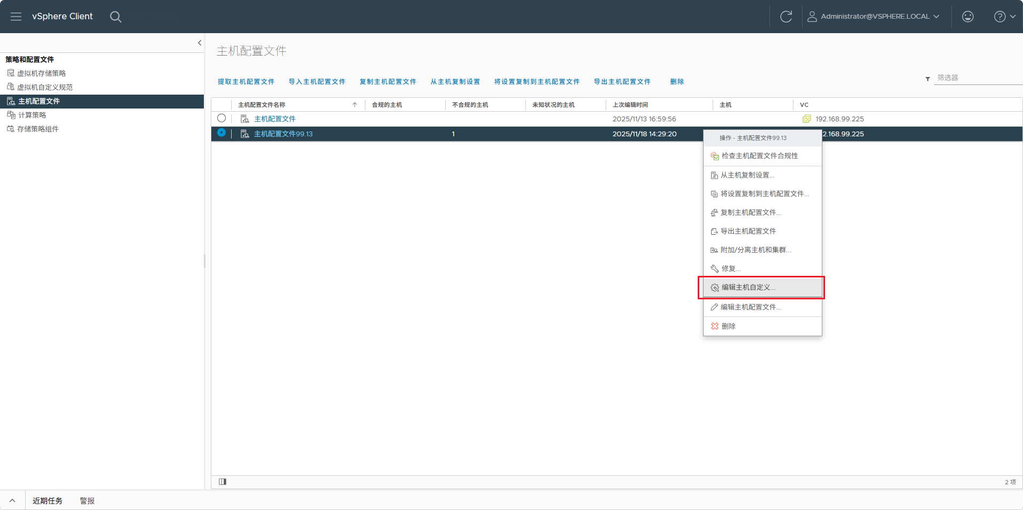Click 复制主机配置文件 toolbar action
This screenshot has width=1023, height=510.
(388, 82)
